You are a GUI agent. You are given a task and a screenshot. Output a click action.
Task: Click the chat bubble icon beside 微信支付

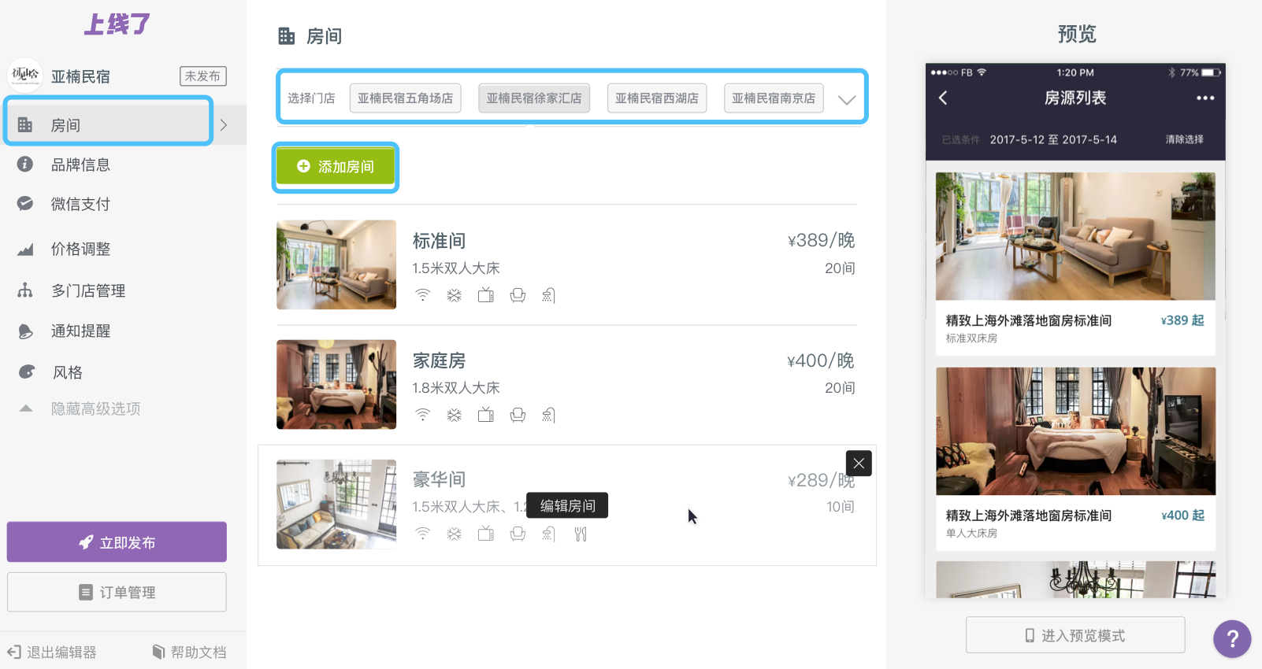[25, 203]
